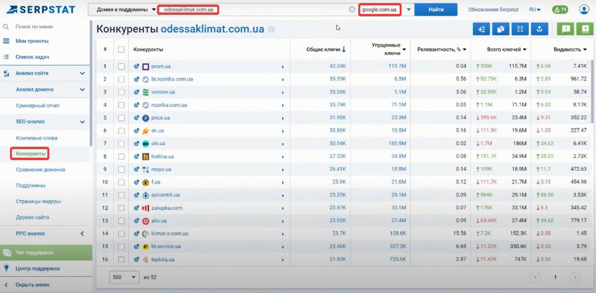The width and height of the screenshot is (596, 293).
Task: Check the checkbox for prom.ua row
Action: [x=121, y=67]
